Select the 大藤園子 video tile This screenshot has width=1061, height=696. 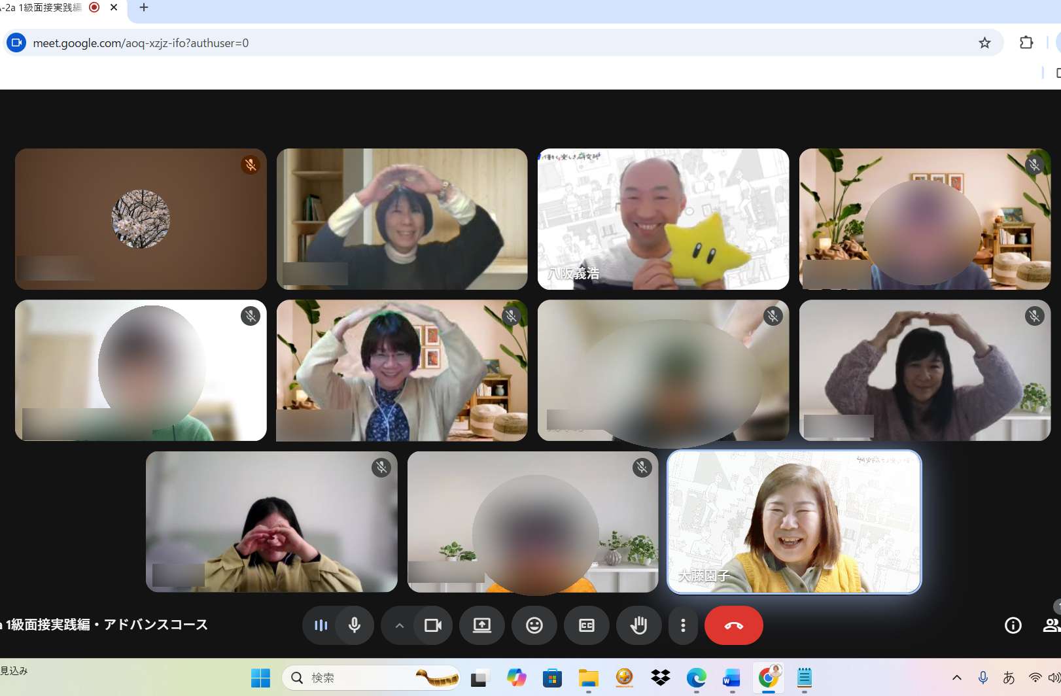coord(794,521)
